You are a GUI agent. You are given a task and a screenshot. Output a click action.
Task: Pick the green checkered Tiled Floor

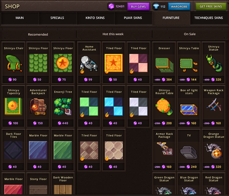89,107
